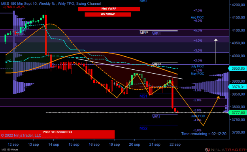Click the 13 sep date on time axis

(34, 145)
